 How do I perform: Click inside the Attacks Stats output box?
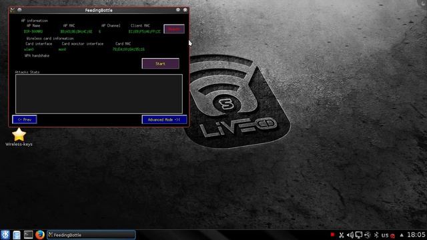point(99,93)
